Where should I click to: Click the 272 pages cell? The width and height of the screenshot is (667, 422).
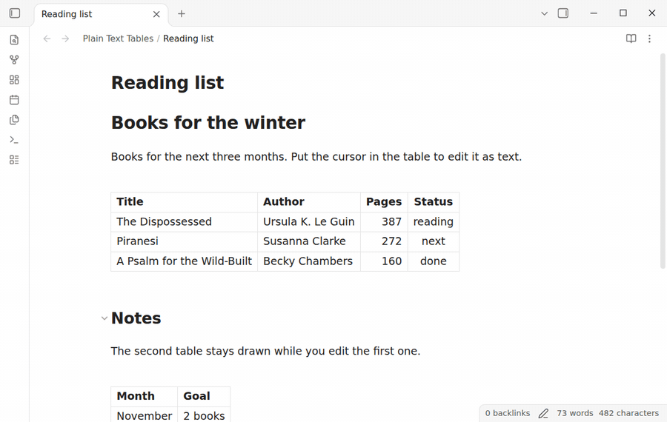pos(384,241)
